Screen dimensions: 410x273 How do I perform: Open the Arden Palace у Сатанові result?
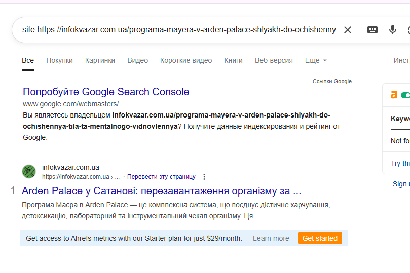[161, 191]
